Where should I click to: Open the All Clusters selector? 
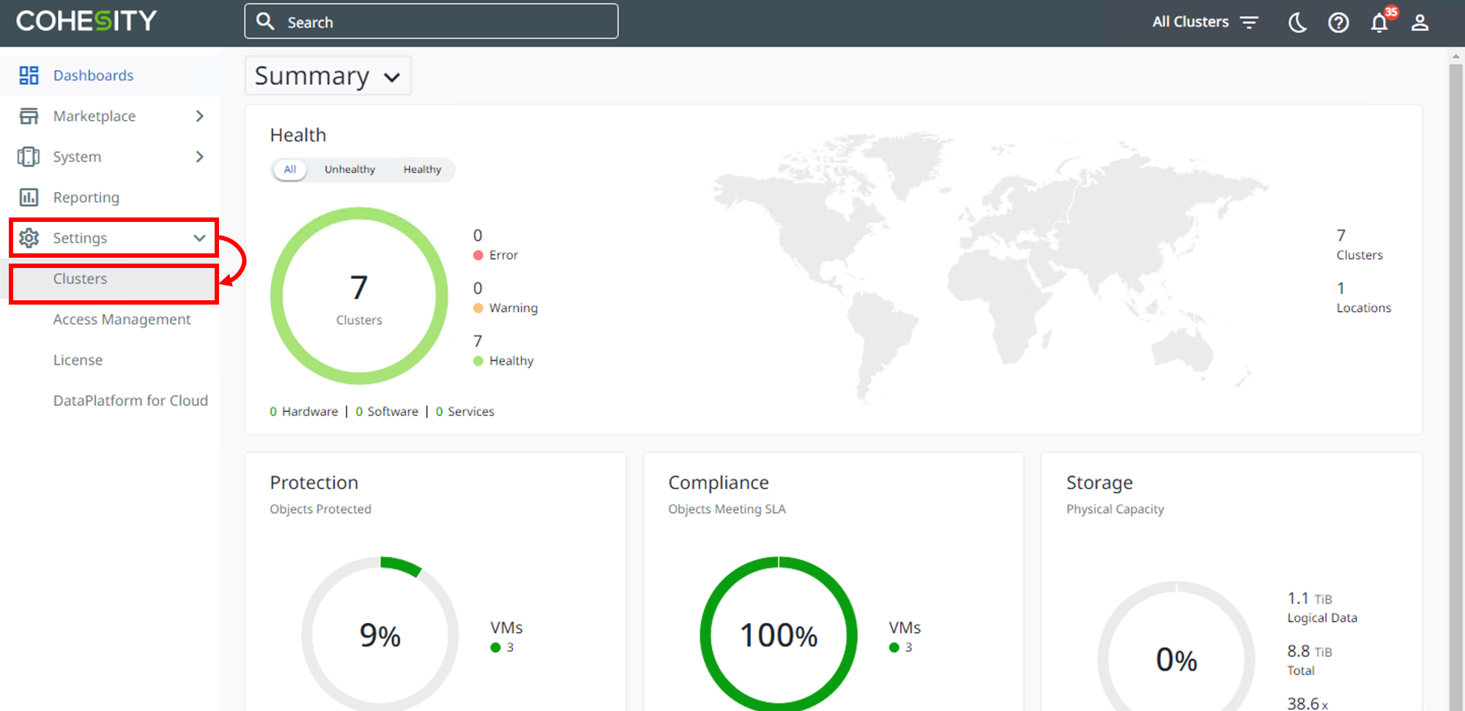click(1205, 22)
